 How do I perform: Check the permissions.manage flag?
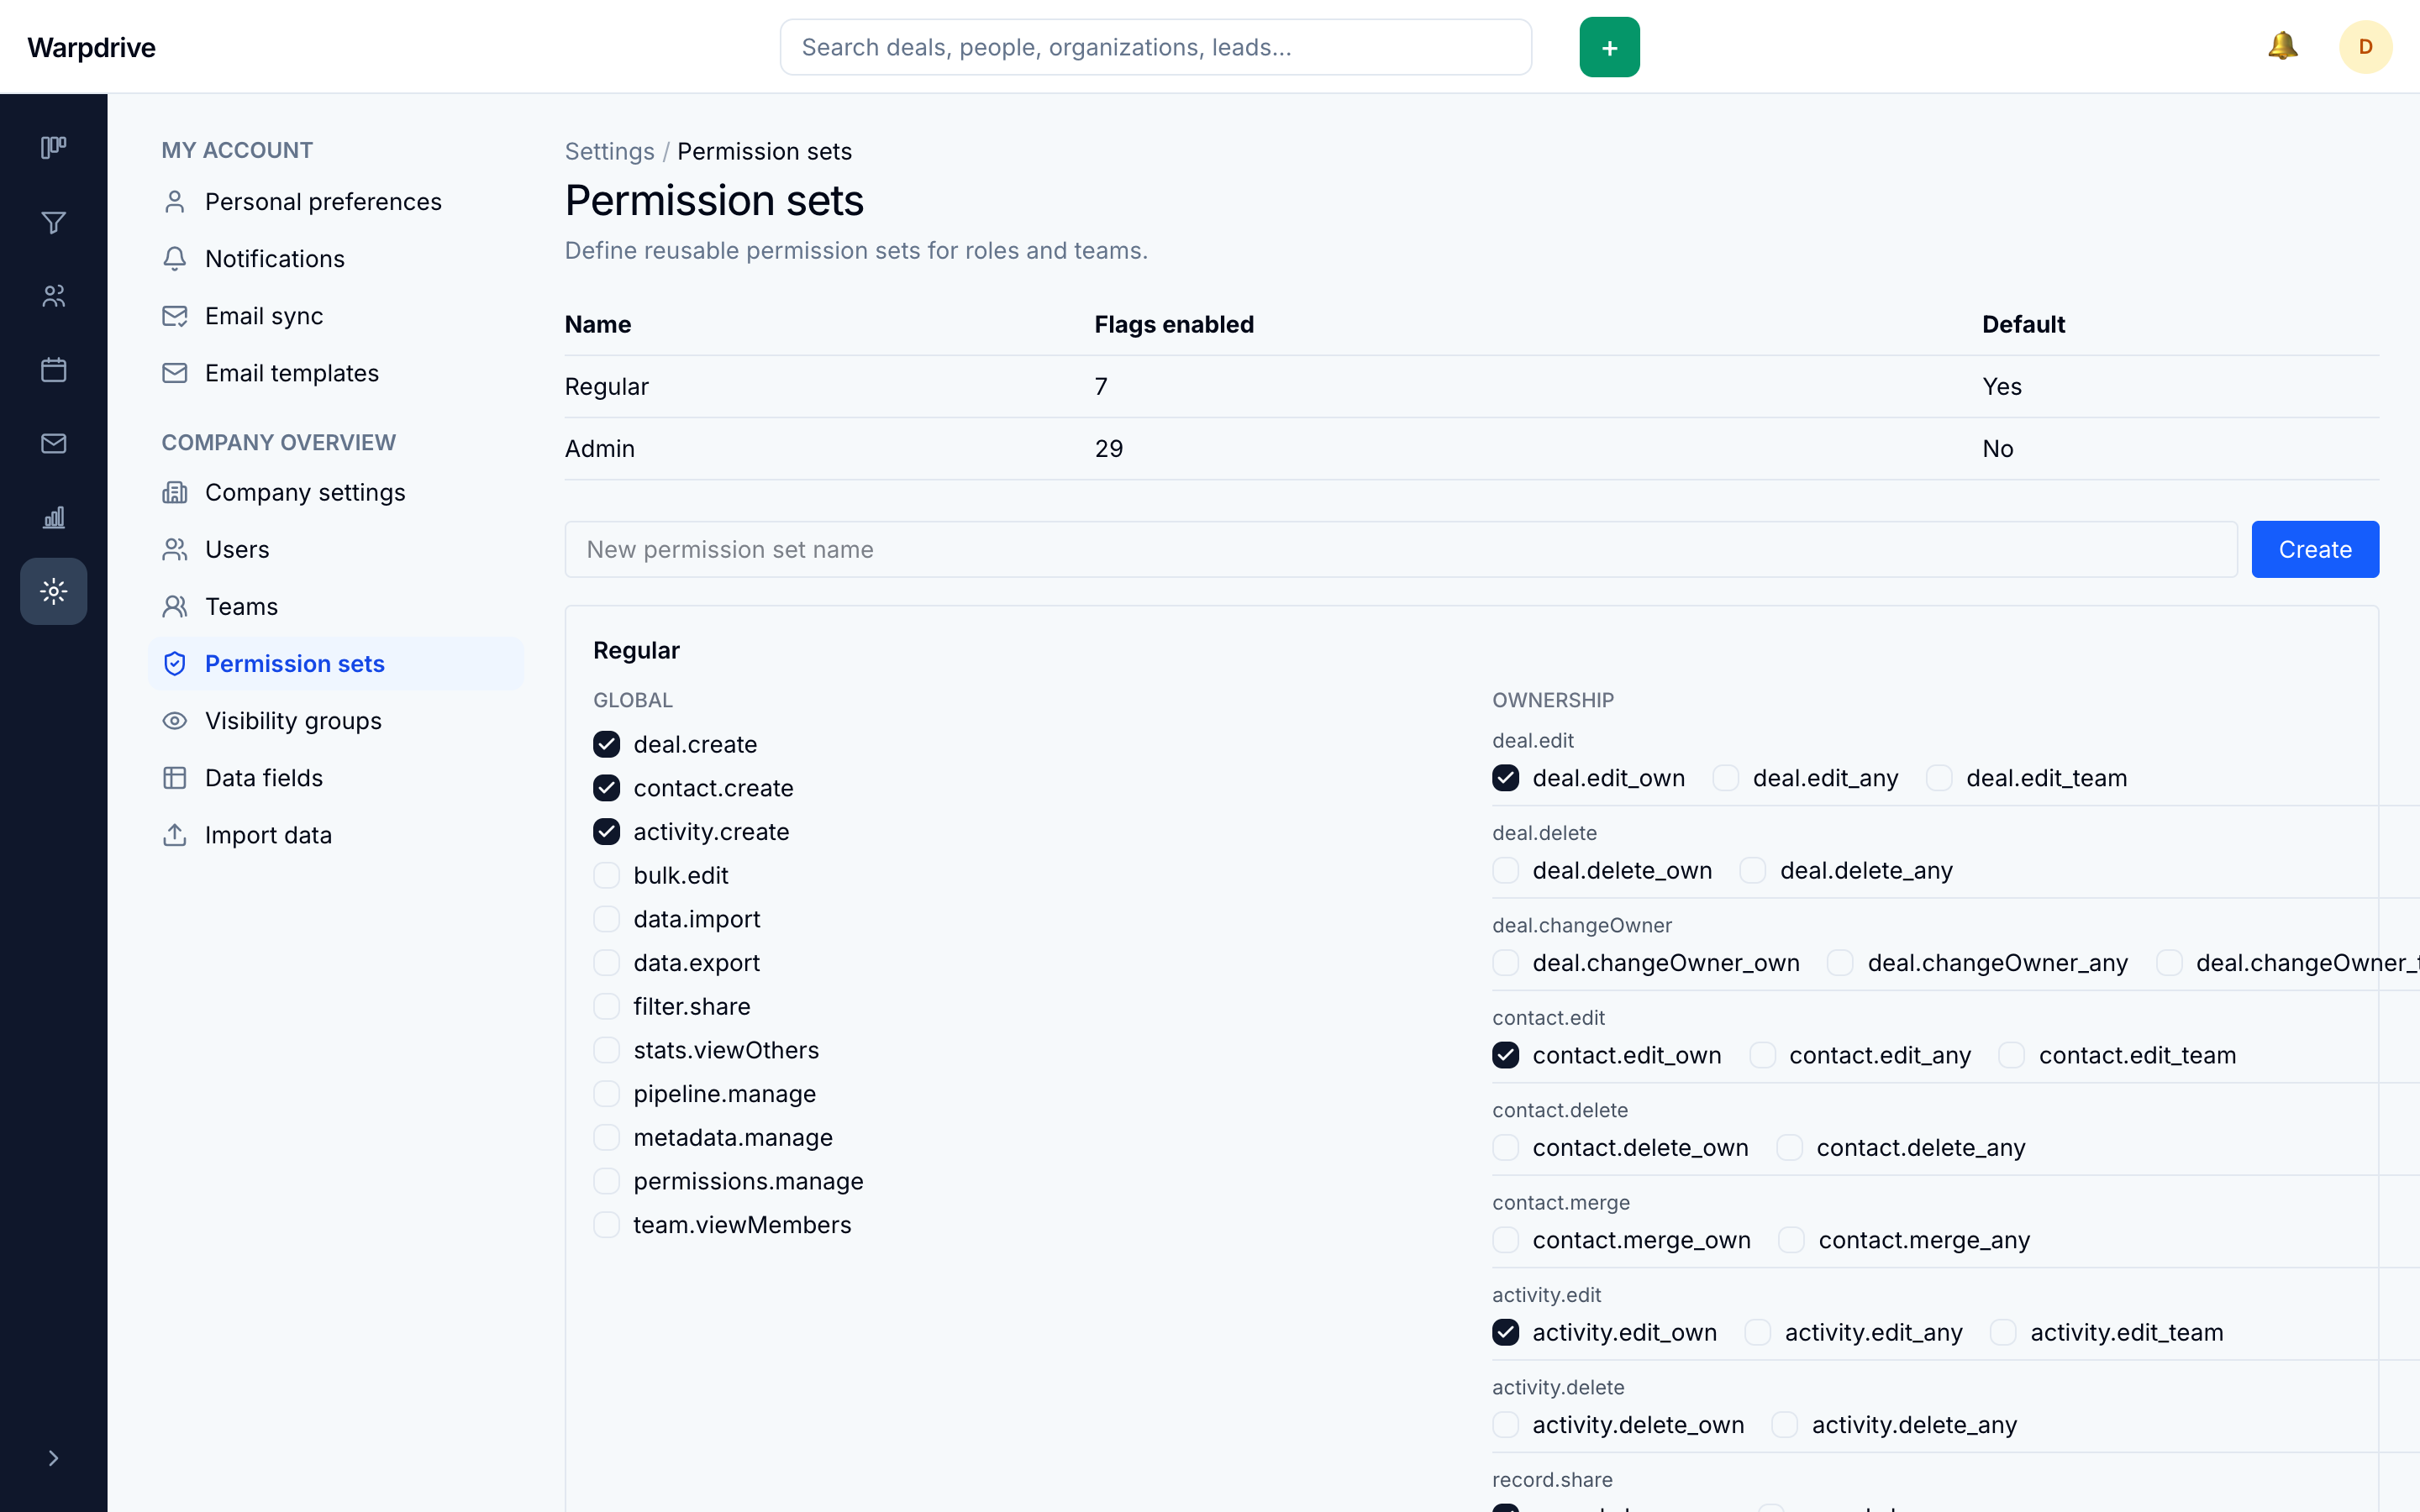(606, 1181)
